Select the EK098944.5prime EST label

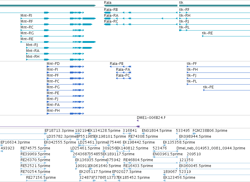tap(195, 136)
